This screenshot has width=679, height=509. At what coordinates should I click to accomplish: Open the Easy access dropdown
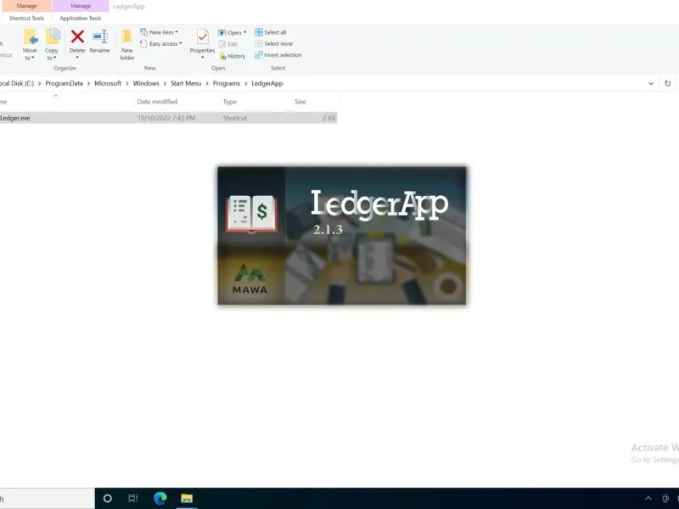click(x=161, y=44)
